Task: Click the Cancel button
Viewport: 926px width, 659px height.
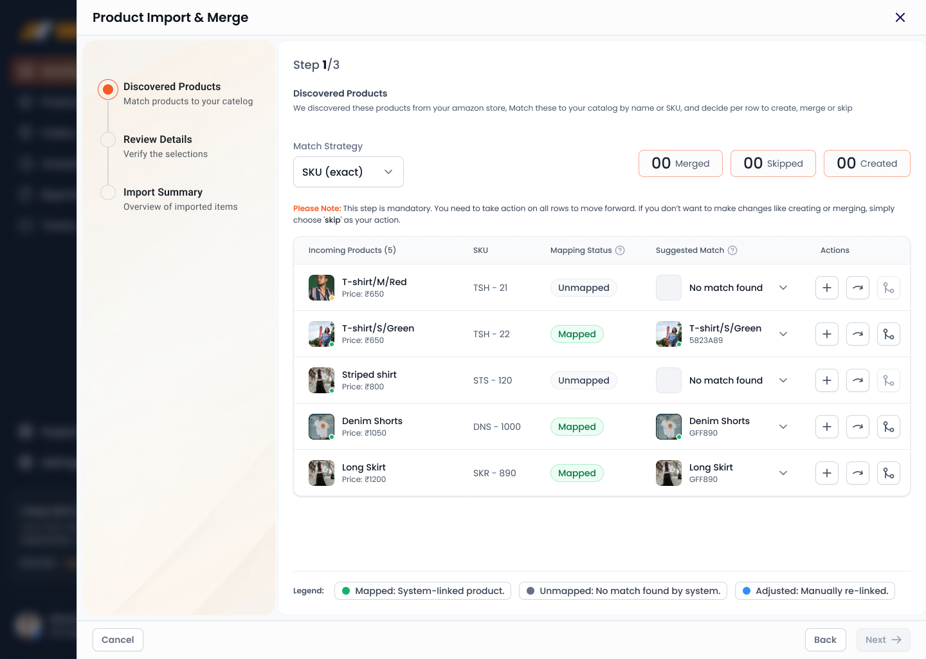Action: coord(118,640)
